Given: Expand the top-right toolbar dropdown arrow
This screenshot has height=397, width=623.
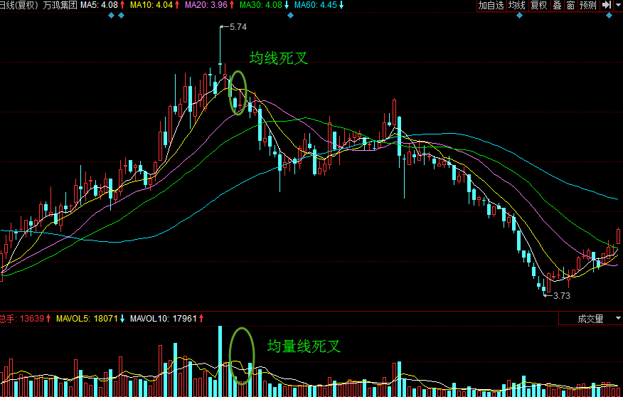Looking at the screenshot, I should click(618, 6).
